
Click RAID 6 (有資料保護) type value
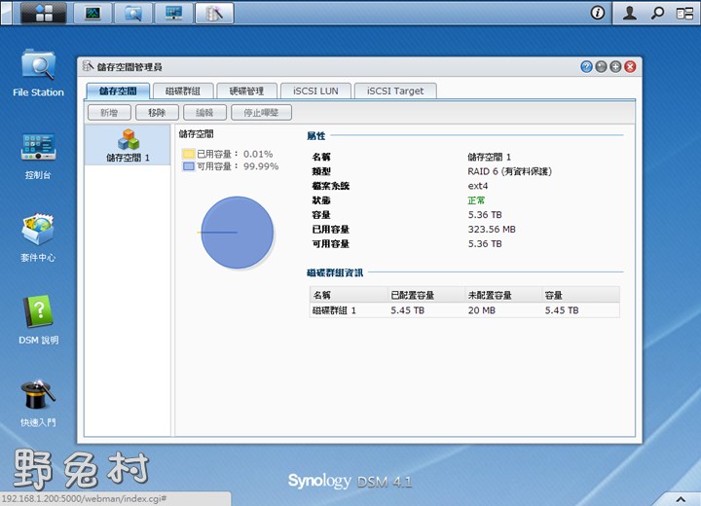pyautogui.click(x=509, y=171)
